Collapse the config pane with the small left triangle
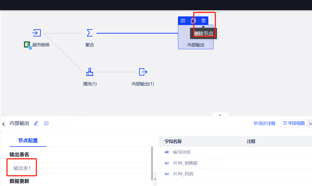Image resolution: width=312 pixels, height=186 pixels. click(155, 179)
